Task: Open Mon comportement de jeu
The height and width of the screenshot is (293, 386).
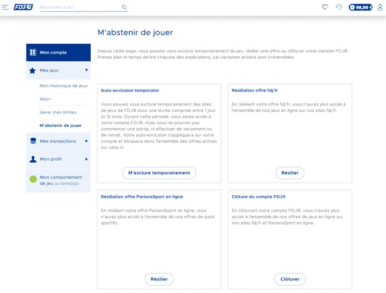Action: coord(58,180)
